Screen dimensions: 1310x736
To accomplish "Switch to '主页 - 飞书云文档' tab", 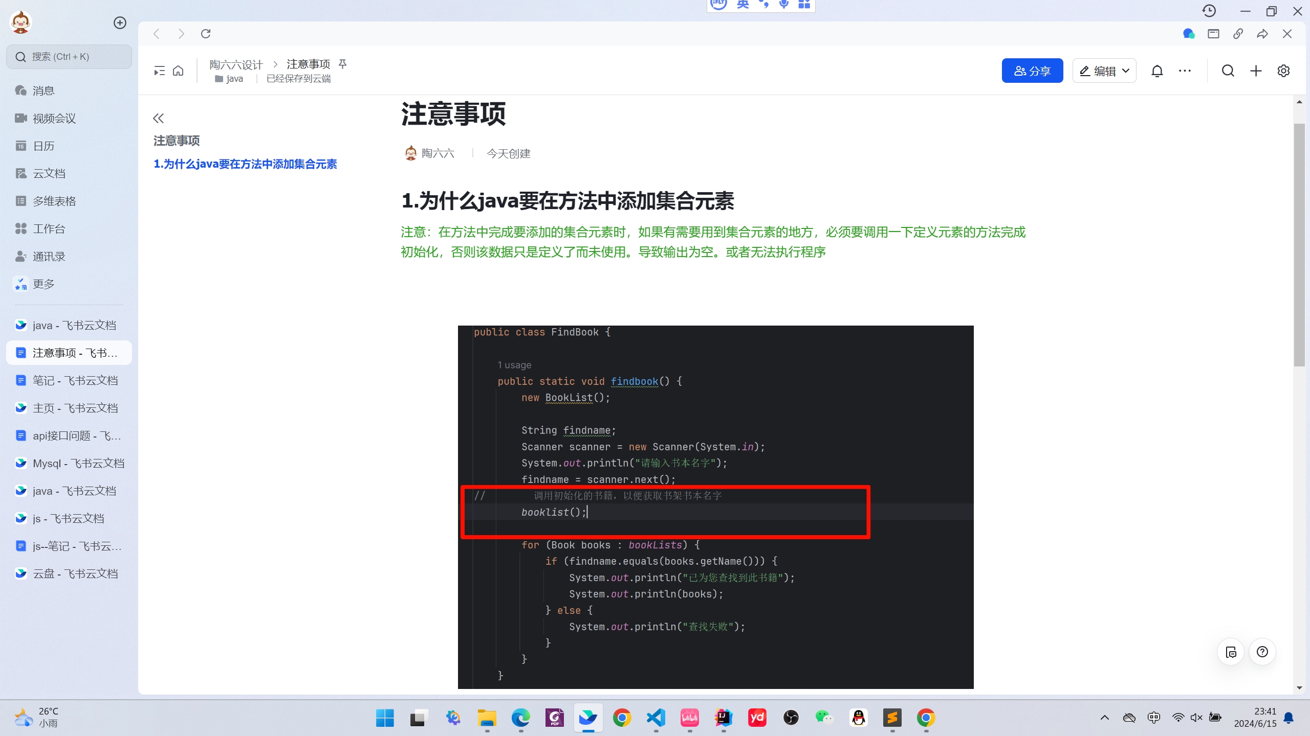I will pyautogui.click(x=69, y=408).
